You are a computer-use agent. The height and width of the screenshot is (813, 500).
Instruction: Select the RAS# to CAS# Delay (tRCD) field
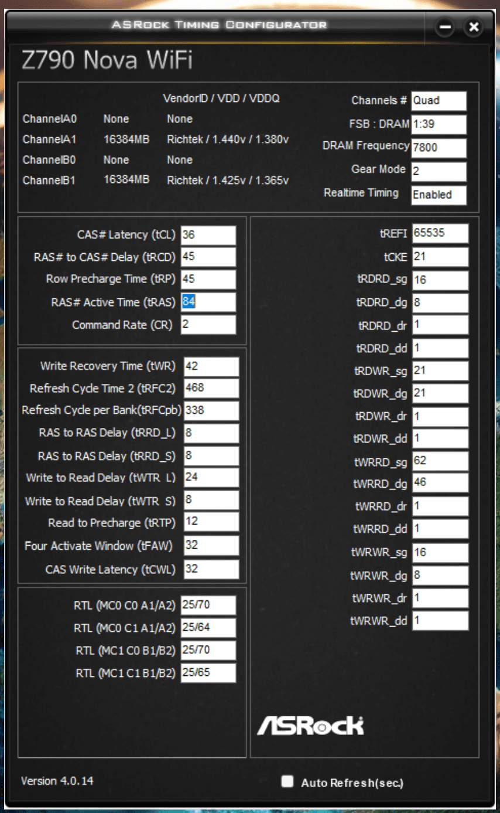coord(208,257)
